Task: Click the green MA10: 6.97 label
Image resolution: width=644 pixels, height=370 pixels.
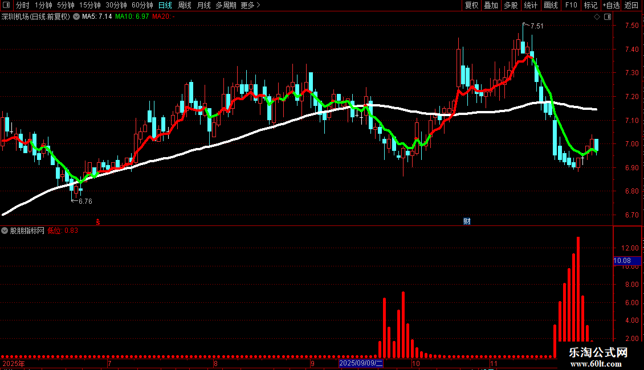Action: pos(132,17)
